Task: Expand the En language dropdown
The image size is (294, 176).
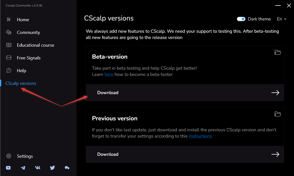Action: pyautogui.click(x=282, y=19)
